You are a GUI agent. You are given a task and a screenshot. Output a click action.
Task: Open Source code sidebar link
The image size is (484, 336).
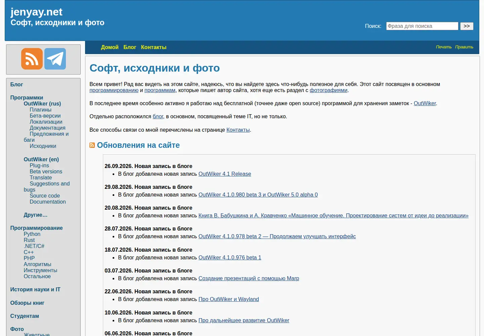coord(45,196)
